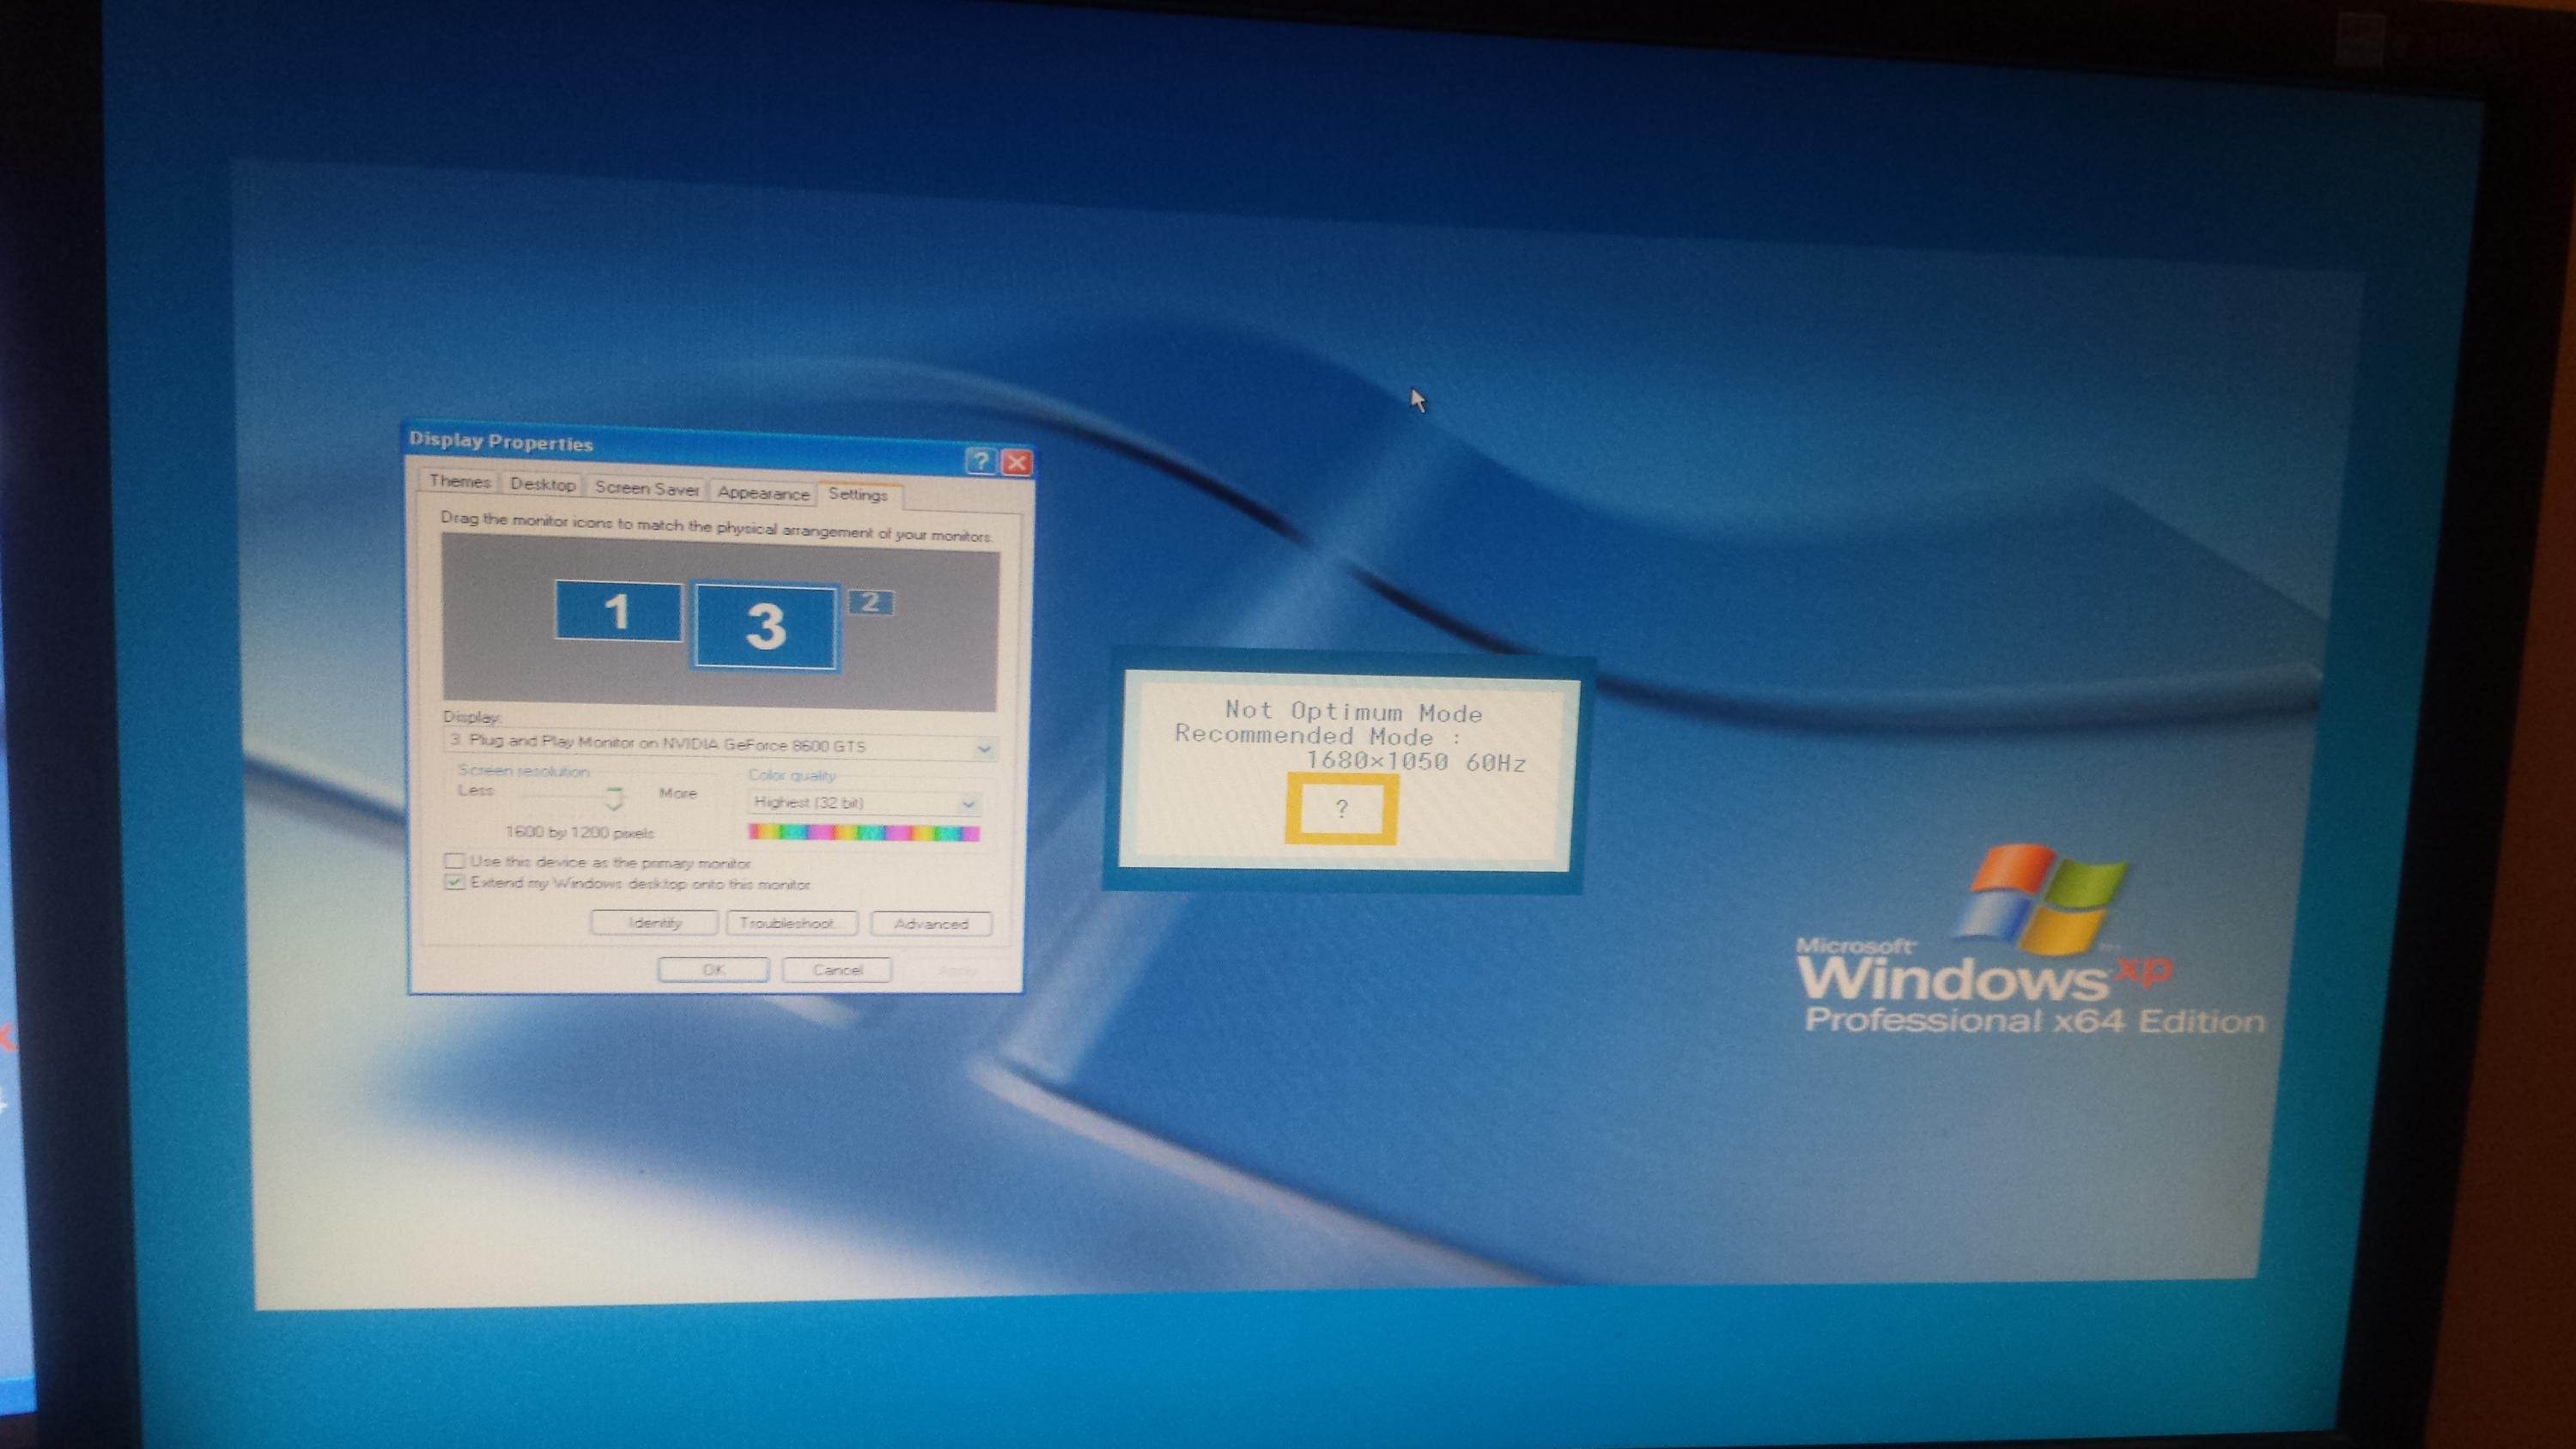Select small monitor icon 2
This screenshot has width=2576, height=1449.
click(870, 602)
